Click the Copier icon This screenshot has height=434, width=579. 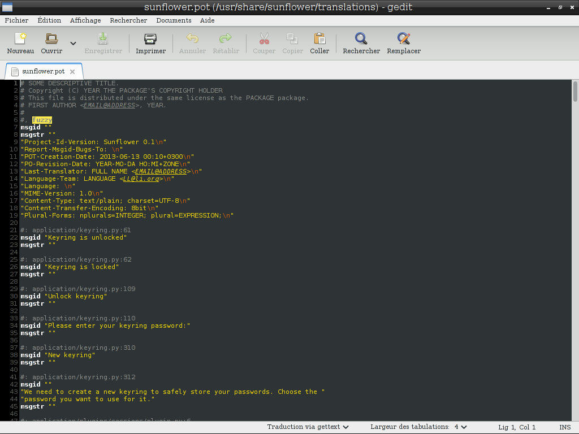click(292, 38)
